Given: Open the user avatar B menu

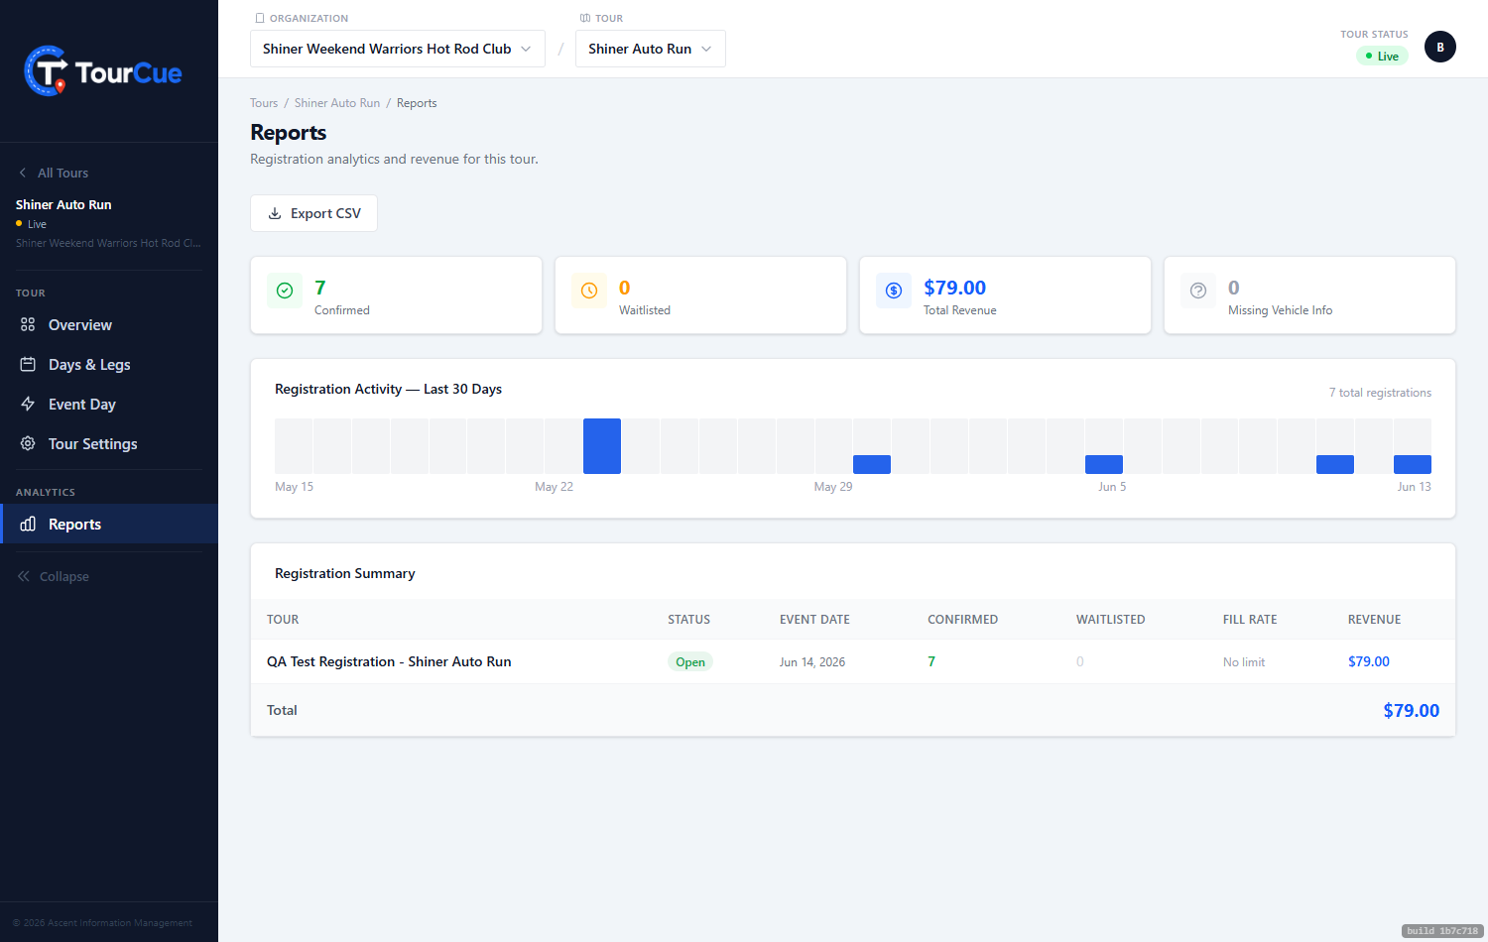Looking at the screenshot, I should click(x=1440, y=47).
